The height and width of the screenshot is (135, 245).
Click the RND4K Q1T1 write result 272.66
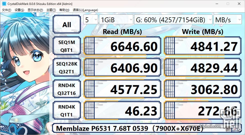point(202,110)
